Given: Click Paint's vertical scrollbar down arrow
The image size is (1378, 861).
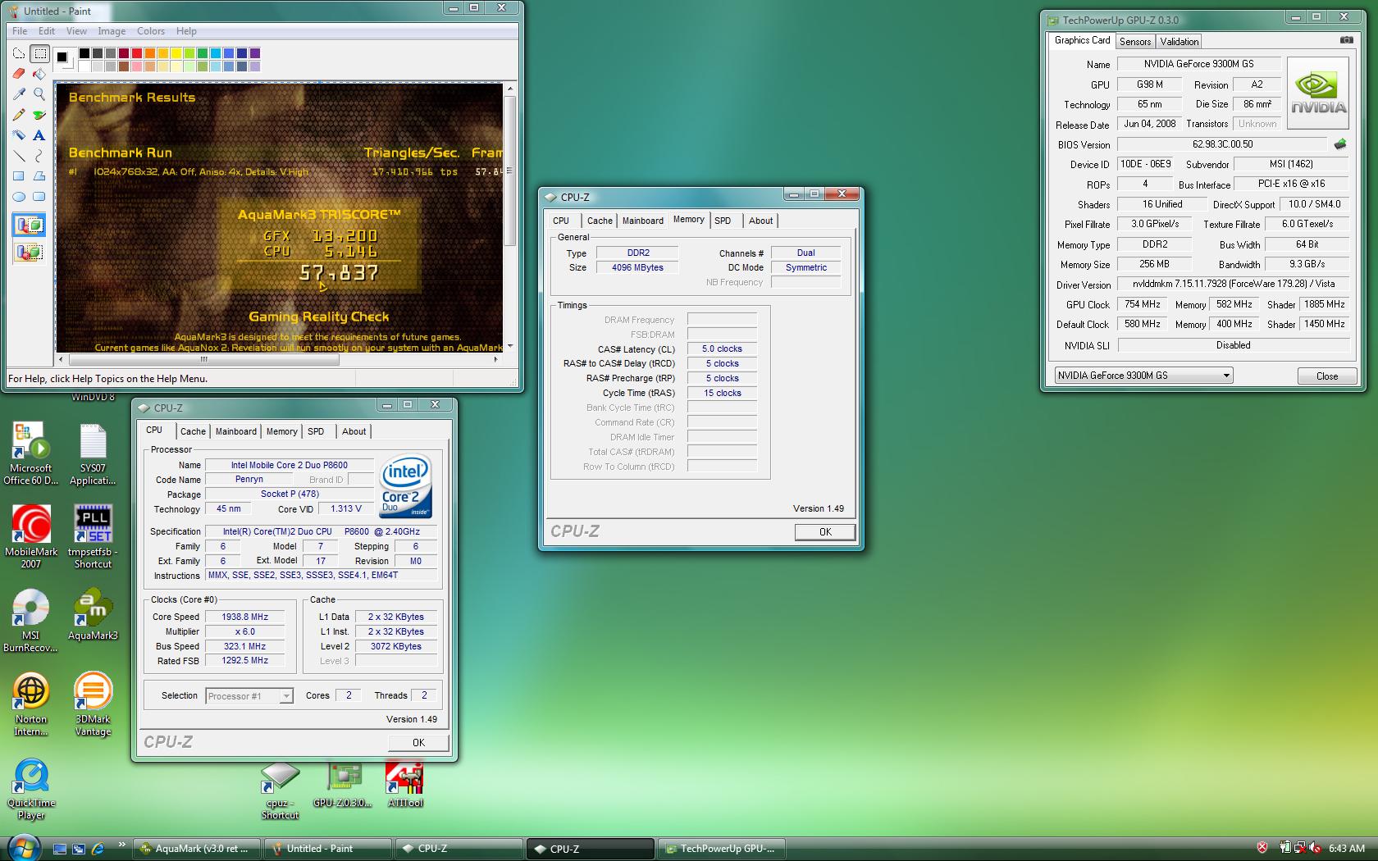Looking at the screenshot, I should click(510, 346).
